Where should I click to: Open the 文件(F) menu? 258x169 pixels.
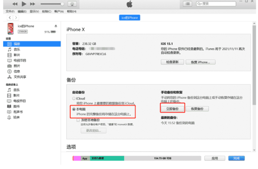coord(10,11)
